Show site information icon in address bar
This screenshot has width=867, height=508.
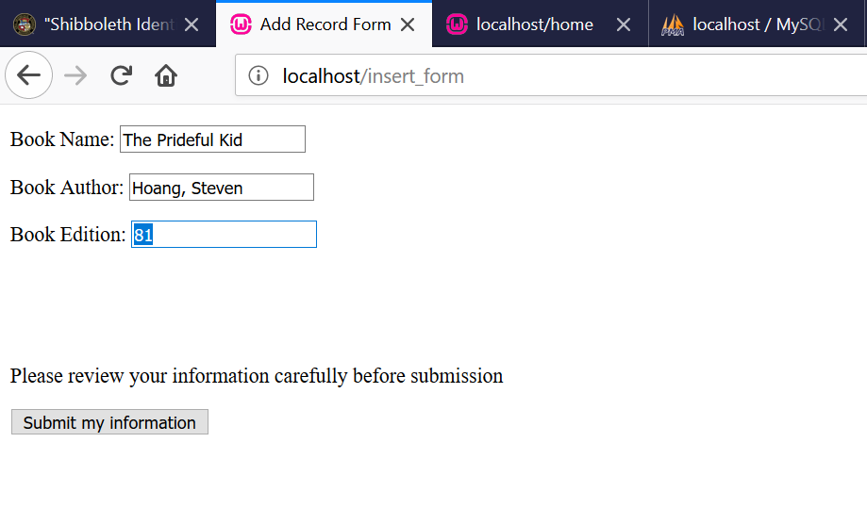pos(258,75)
